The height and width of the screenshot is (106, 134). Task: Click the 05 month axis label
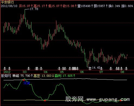coord(62,72)
